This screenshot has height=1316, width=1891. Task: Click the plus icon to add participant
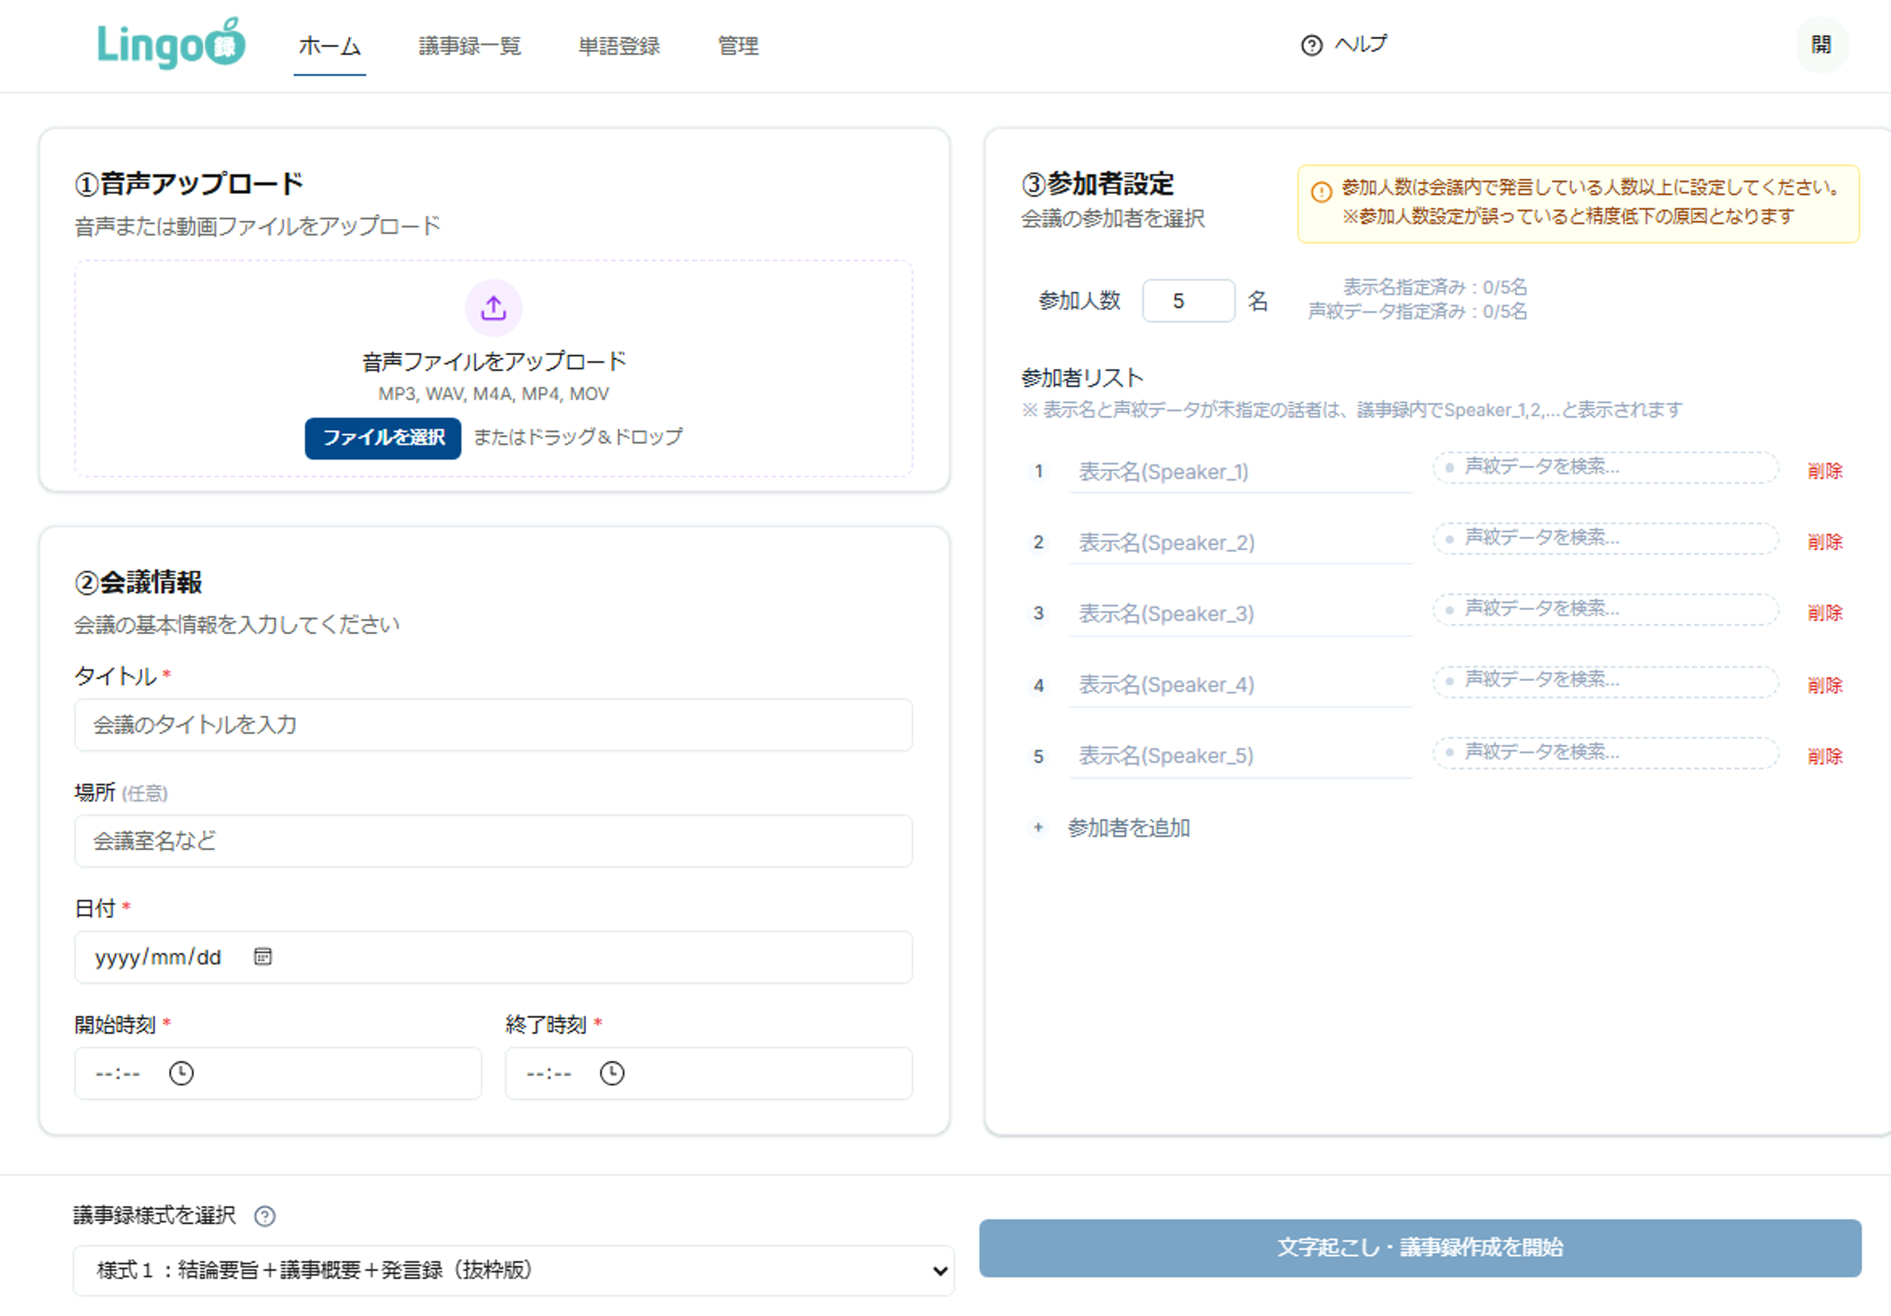tap(1039, 827)
